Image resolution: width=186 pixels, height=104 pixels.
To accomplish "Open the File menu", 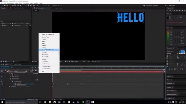I will pyautogui.click(x=1, y=3).
